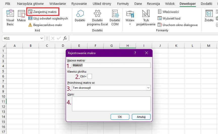The height and width of the screenshot is (134, 218).
Task: Click the Ctrl+ shortcut key box
Action: pos(90,76)
